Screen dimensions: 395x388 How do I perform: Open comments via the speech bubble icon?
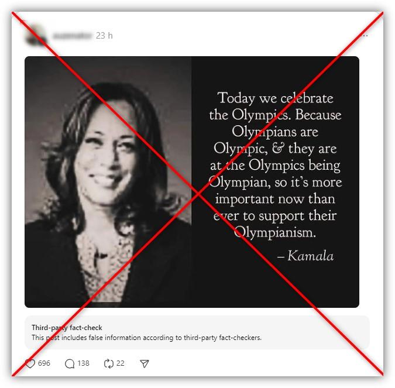(70, 363)
